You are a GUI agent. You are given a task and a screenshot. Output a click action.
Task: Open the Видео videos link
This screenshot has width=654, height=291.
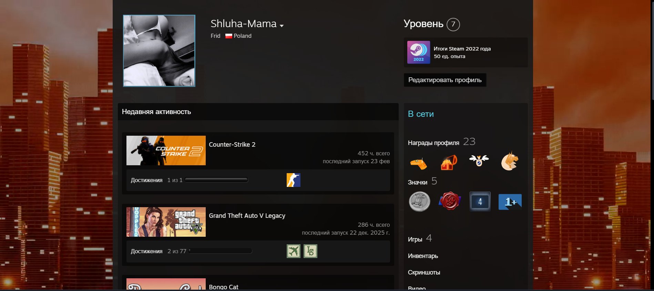click(x=417, y=288)
